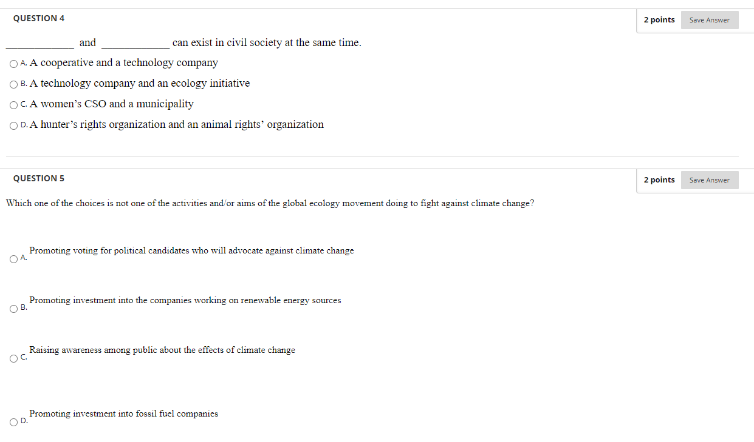Select radio button A for Question 4
The image size is (754, 442).
pos(13,64)
